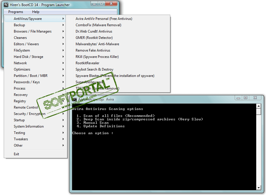
Task: Click 'Deep Scan inside zip/compressed archives' line
Action: tap(140, 119)
